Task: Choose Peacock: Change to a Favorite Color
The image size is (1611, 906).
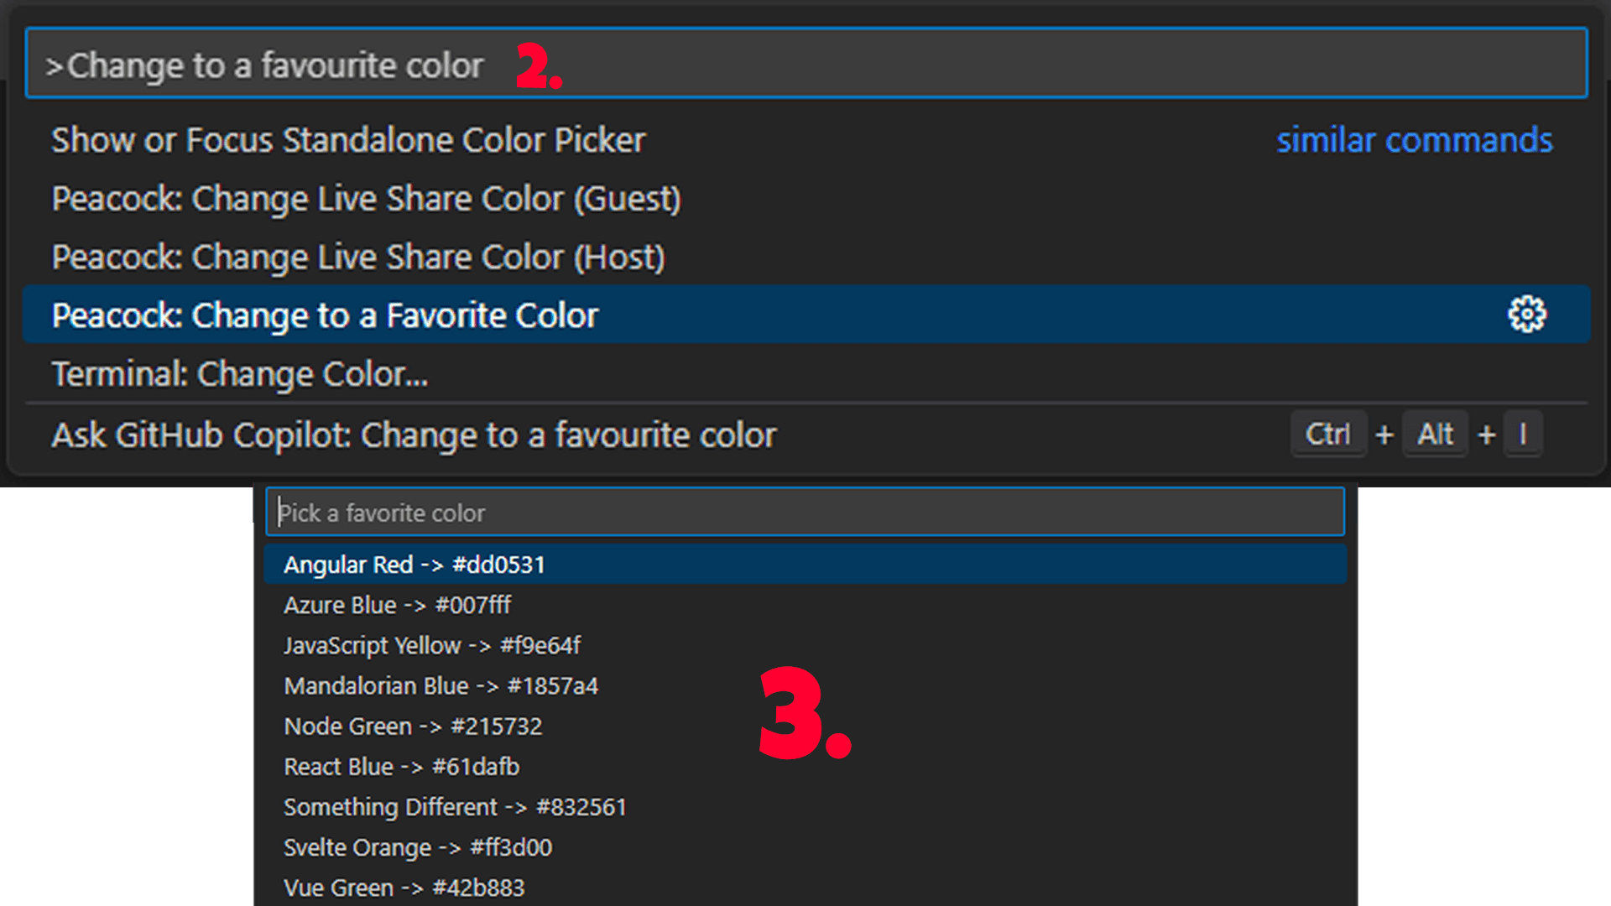Action: point(325,315)
